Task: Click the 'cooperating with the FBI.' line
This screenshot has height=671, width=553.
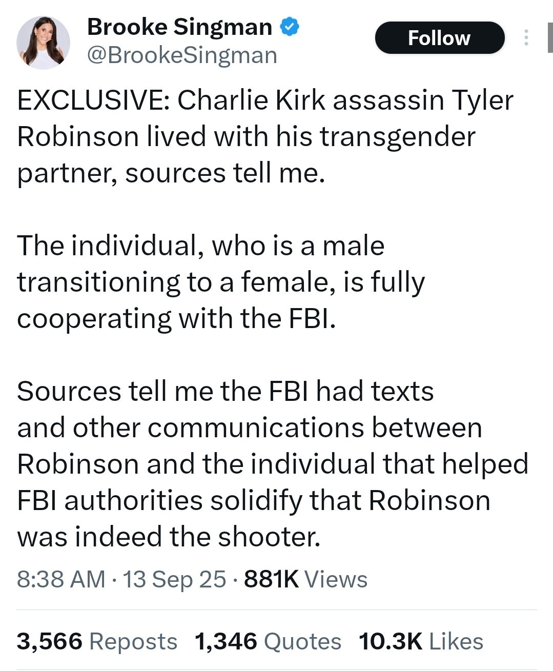Action: tap(176, 318)
